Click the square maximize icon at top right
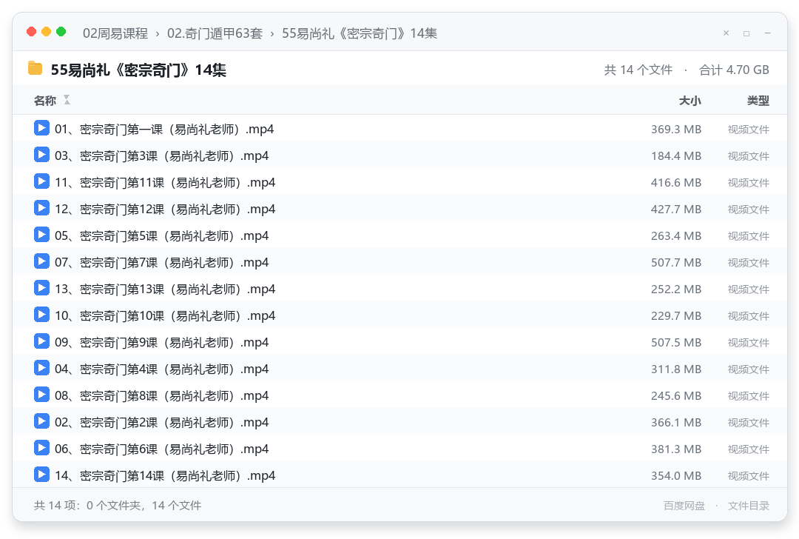This screenshot has height=539, width=799. click(746, 33)
